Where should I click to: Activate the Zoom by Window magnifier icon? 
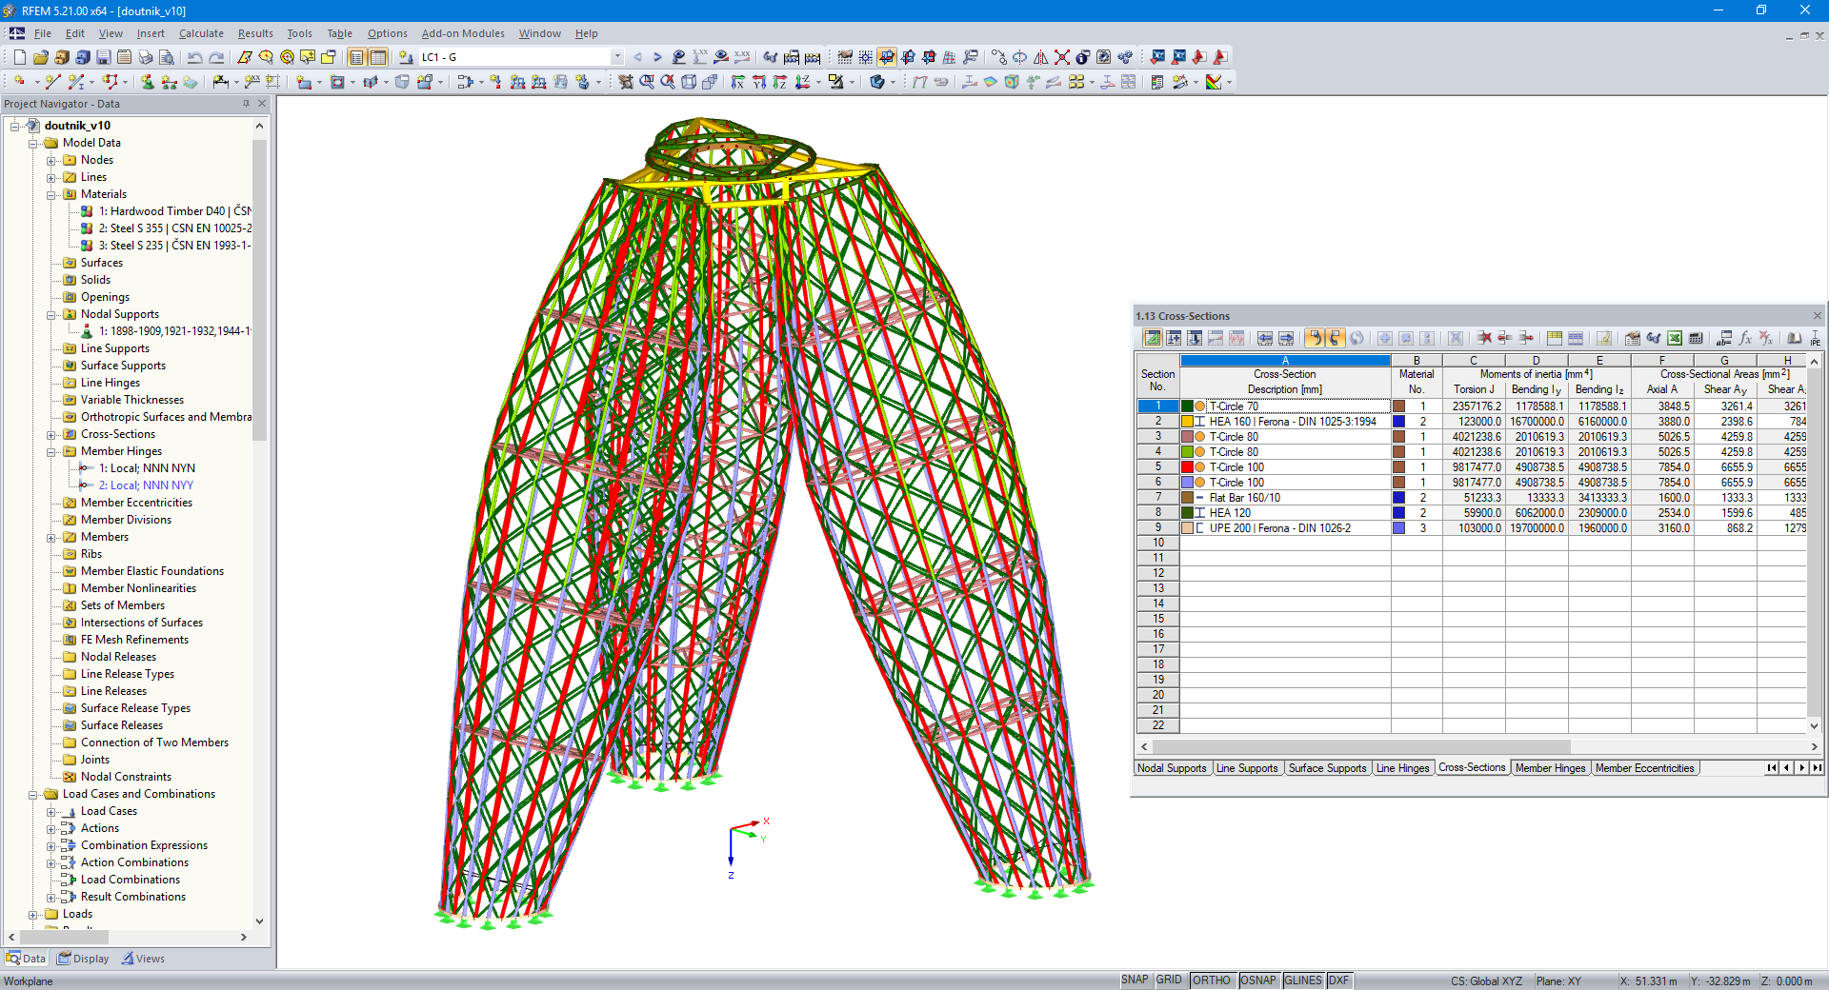(646, 82)
